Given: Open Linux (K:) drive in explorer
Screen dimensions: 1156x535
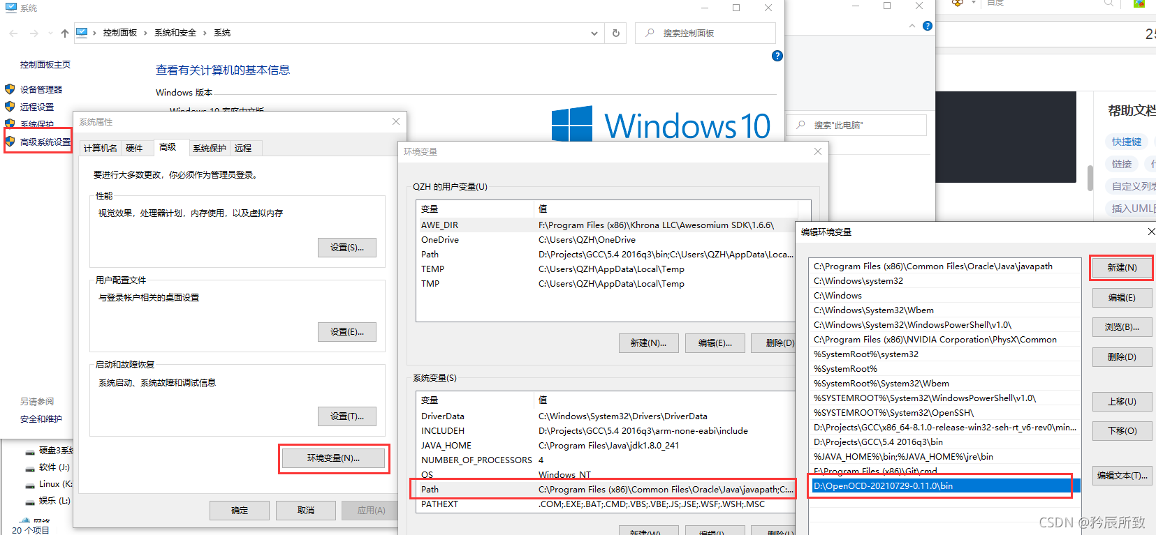Looking at the screenshot, I should click(x=49, y=484).
